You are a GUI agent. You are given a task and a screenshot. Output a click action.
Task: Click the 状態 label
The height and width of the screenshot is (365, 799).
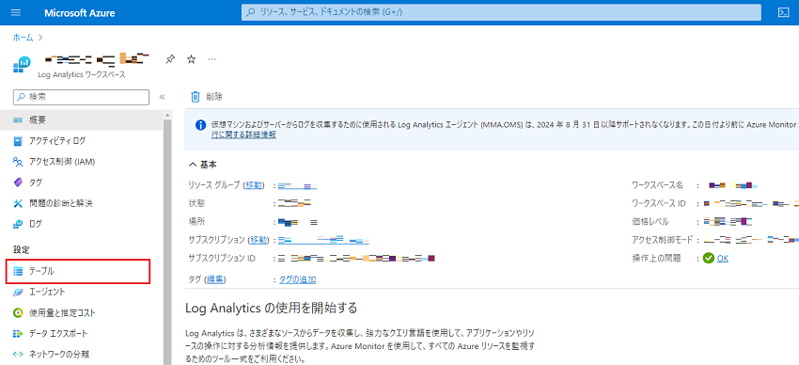pos(196,203)
